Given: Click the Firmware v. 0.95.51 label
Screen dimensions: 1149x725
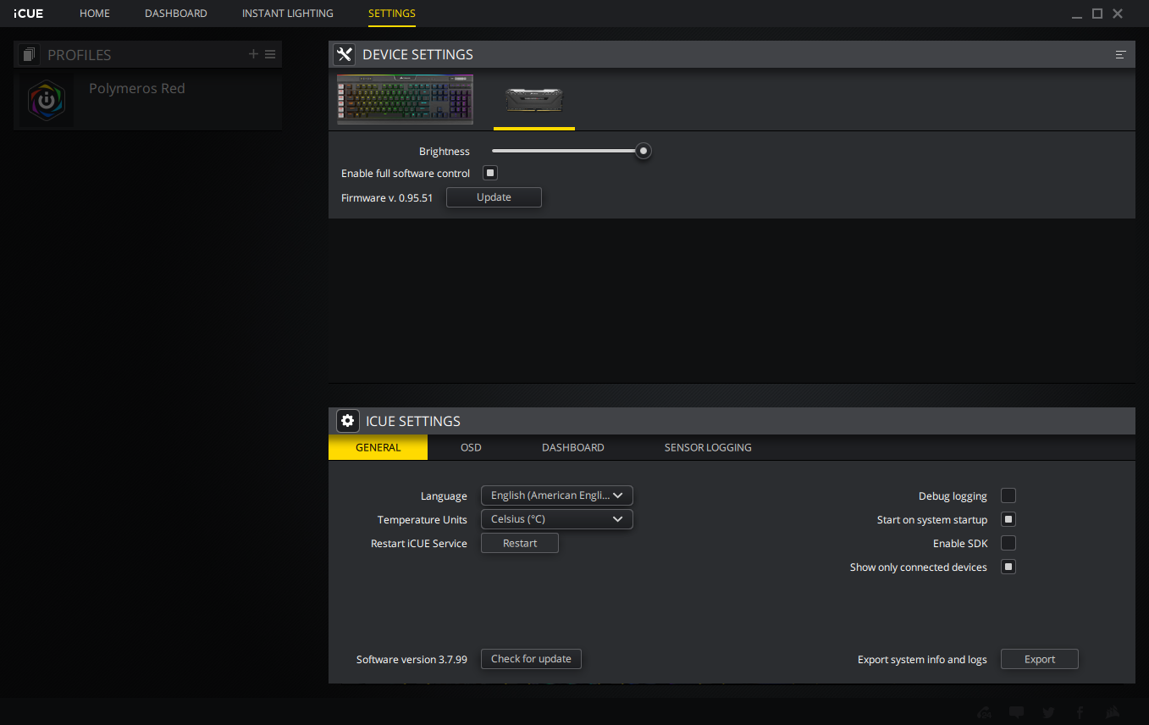Looking at the screenshot, I should pyautogui.click(x=387, y=197).
